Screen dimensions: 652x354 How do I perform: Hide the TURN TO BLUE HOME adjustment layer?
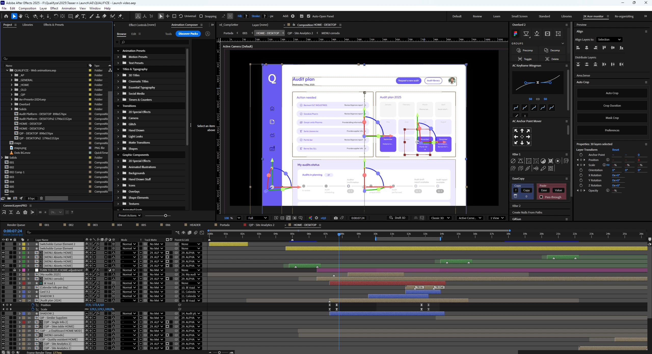(3, 270)
